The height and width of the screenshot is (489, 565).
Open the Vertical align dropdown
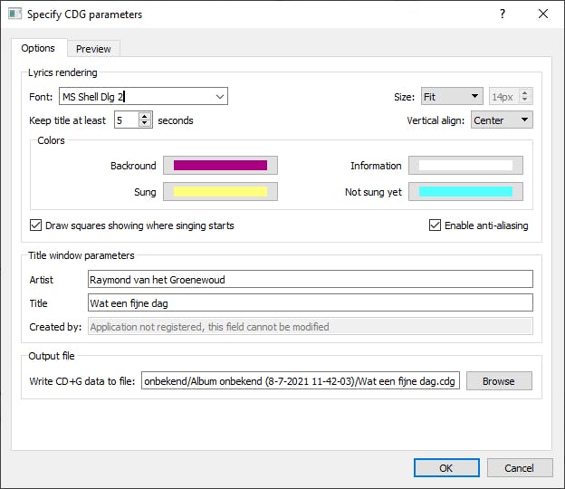(x=524, y=120)
